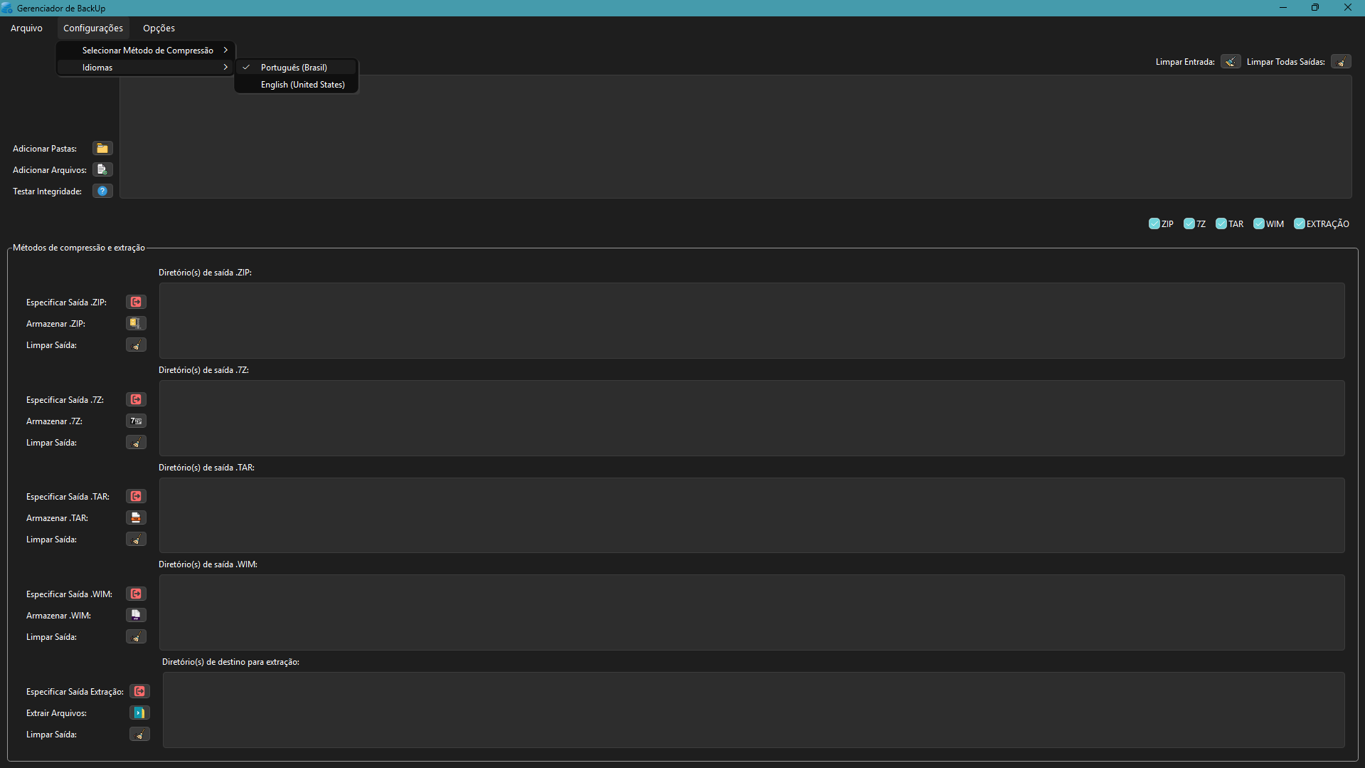1365x768 pixels.
Task: Click Limpar Saída broom in WIM section
Action: (x=136, y=636)
